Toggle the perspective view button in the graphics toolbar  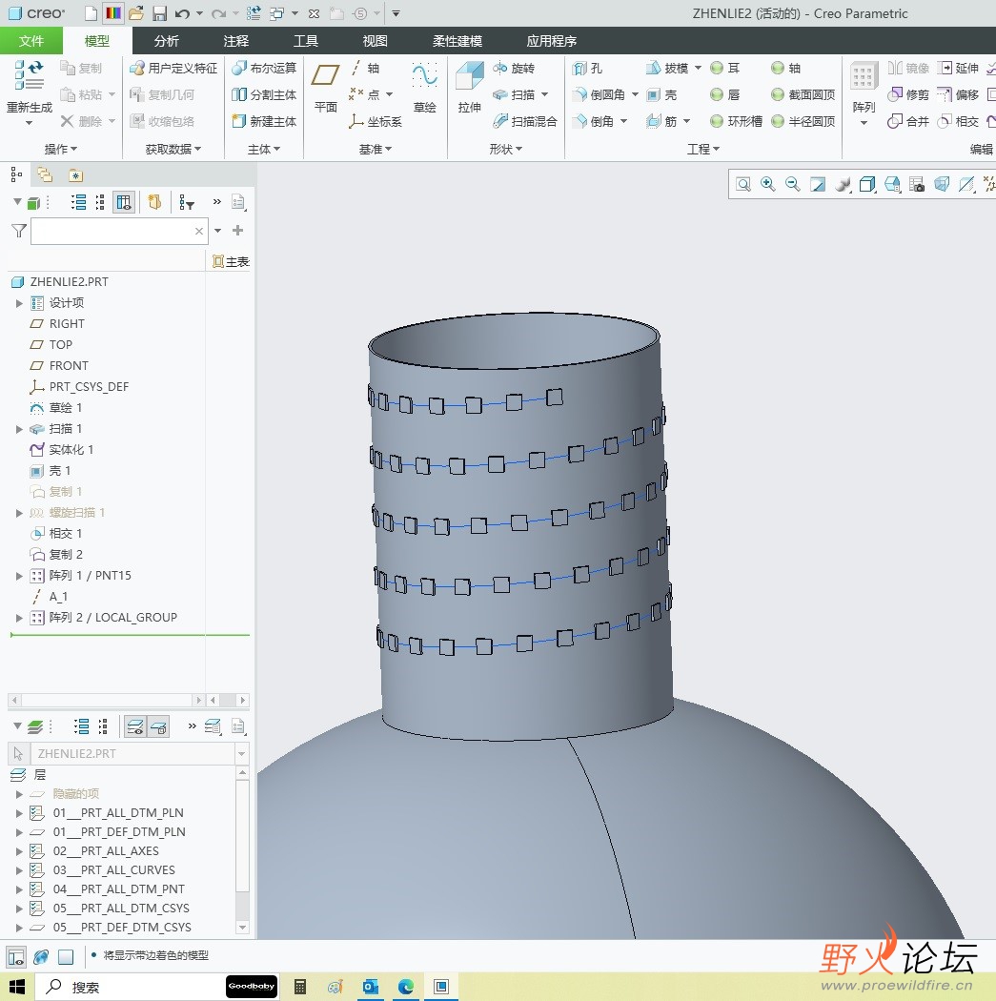click(x=942, y=185)
